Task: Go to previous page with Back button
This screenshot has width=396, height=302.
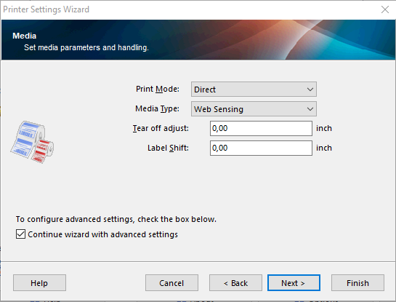Action: coord(235,283)
